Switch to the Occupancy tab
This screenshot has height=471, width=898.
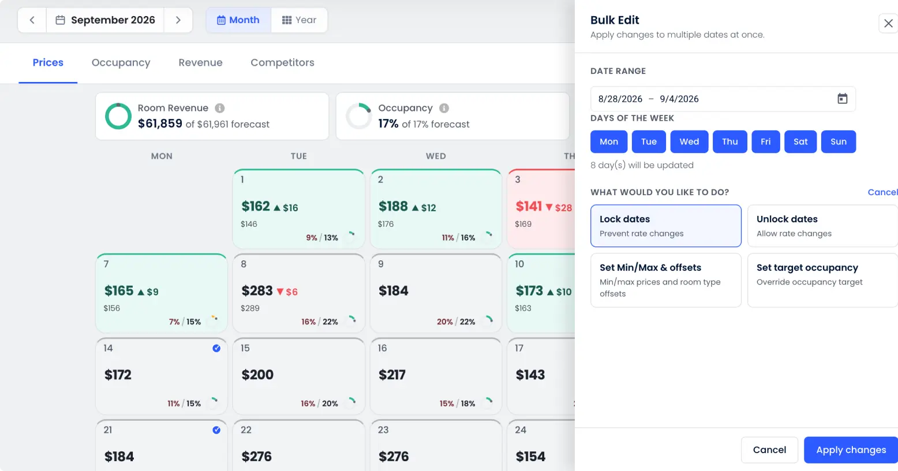121,62
